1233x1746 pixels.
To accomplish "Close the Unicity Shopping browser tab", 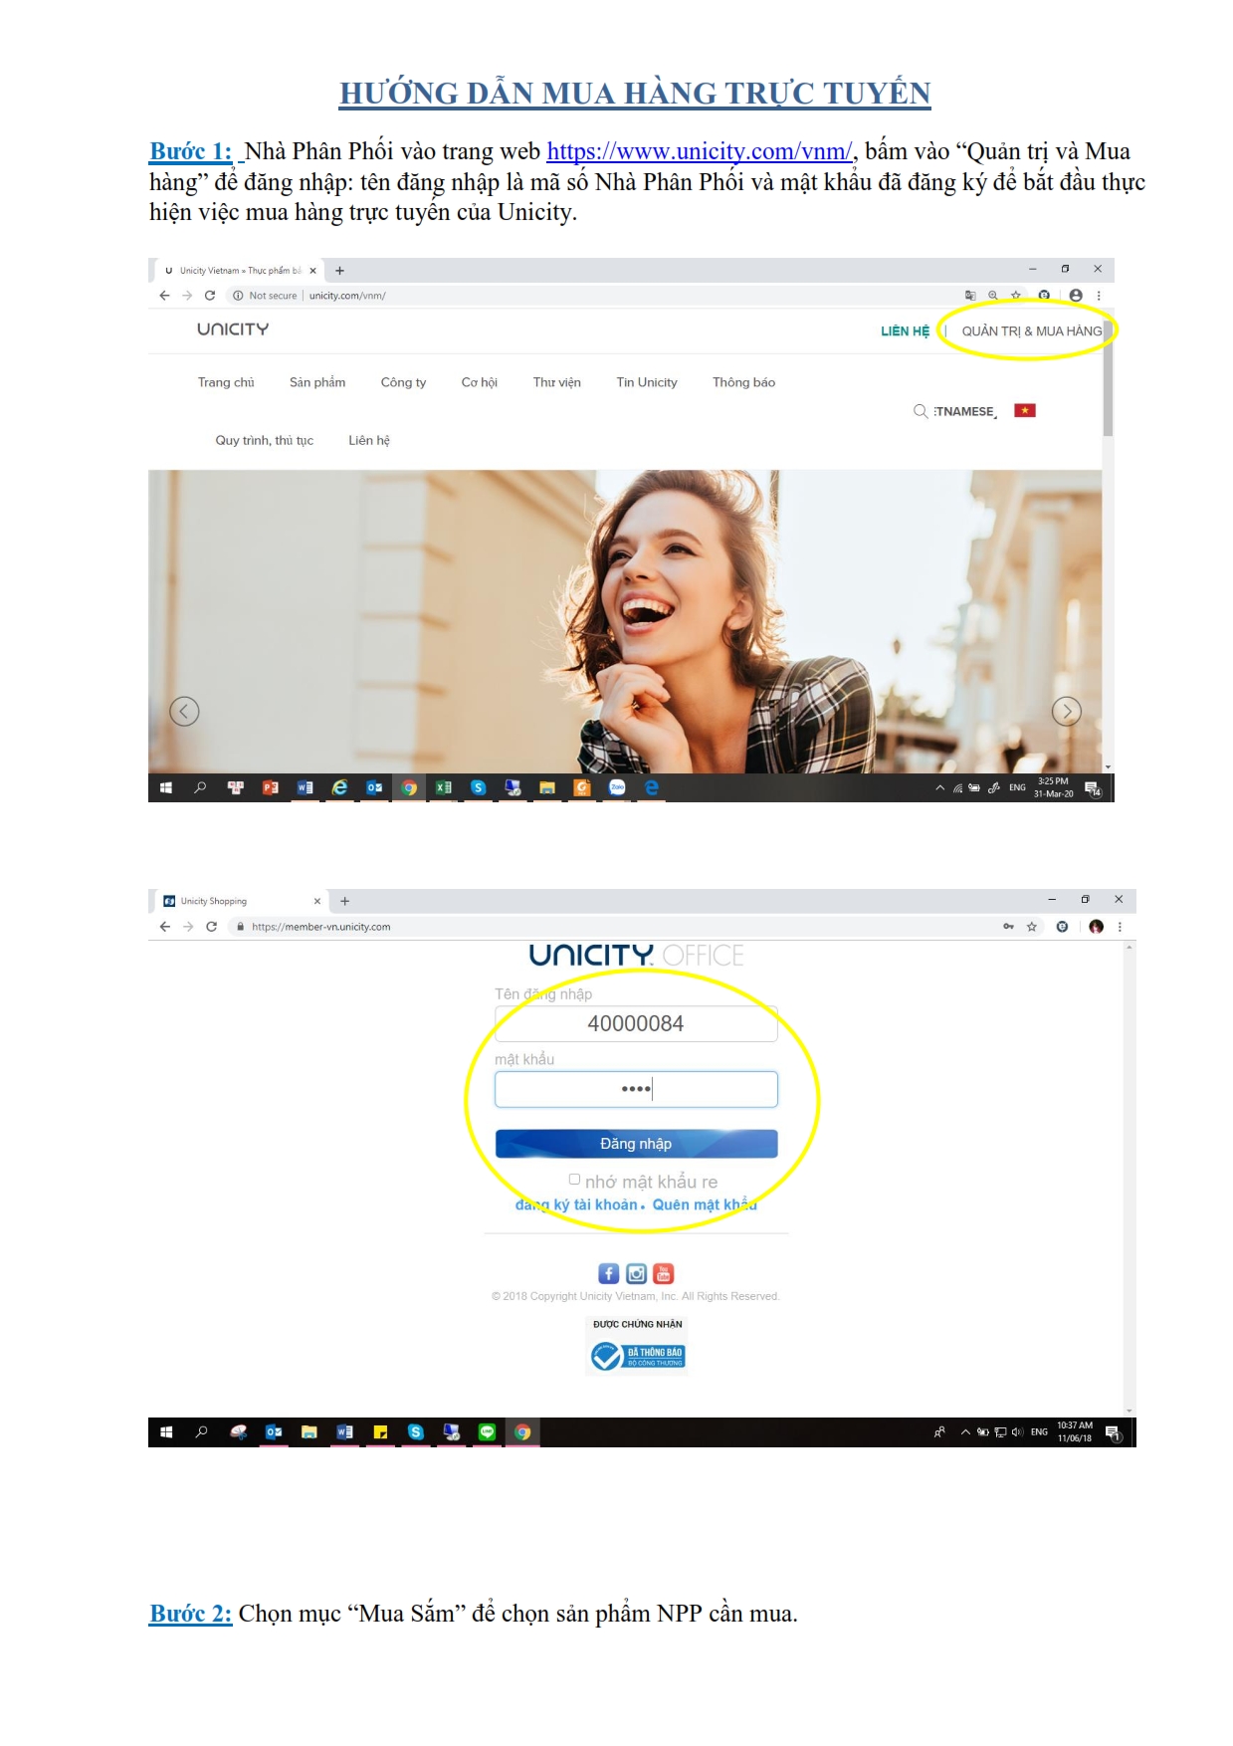I will [x=317, y=901].
